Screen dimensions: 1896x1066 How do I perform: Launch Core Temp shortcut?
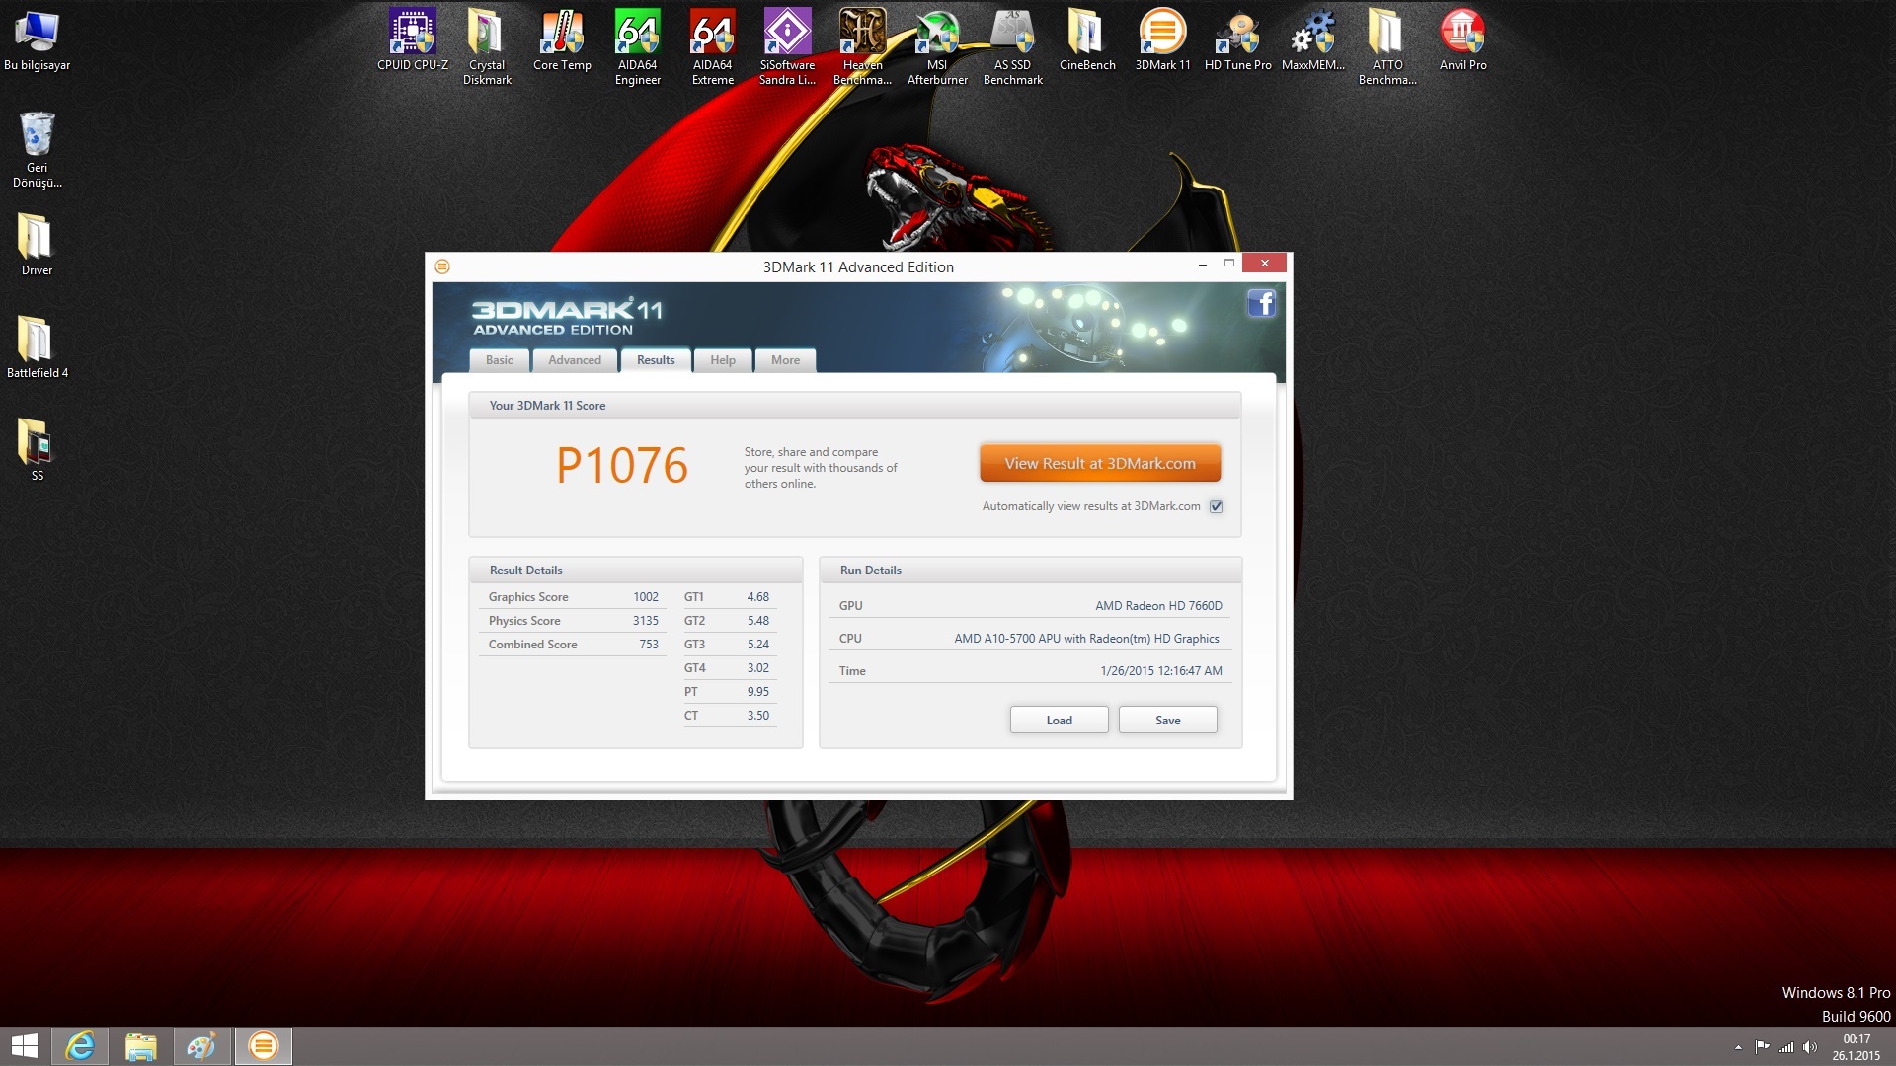[562, 40]
